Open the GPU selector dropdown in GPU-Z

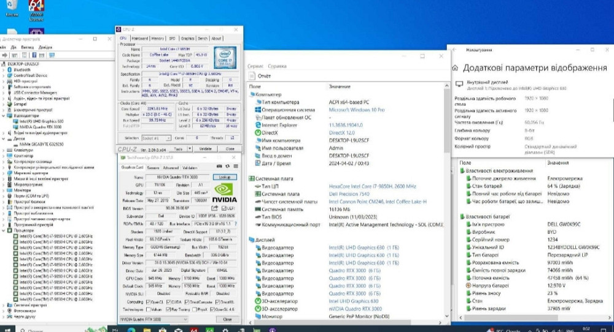[x=153, y=319]
